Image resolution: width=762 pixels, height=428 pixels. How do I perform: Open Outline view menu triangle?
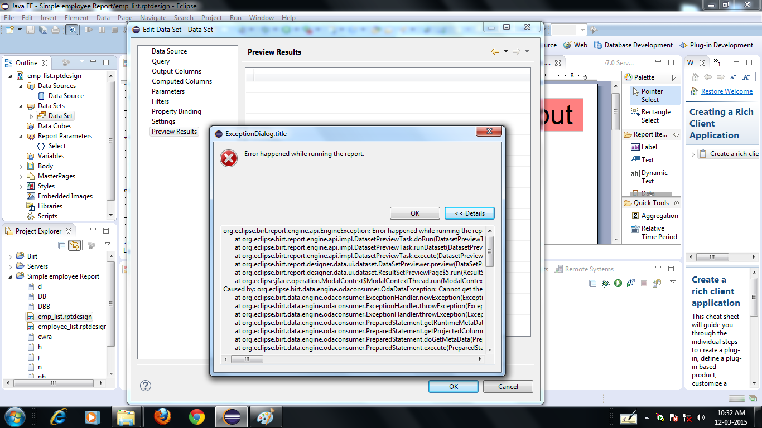coord(82,62)
